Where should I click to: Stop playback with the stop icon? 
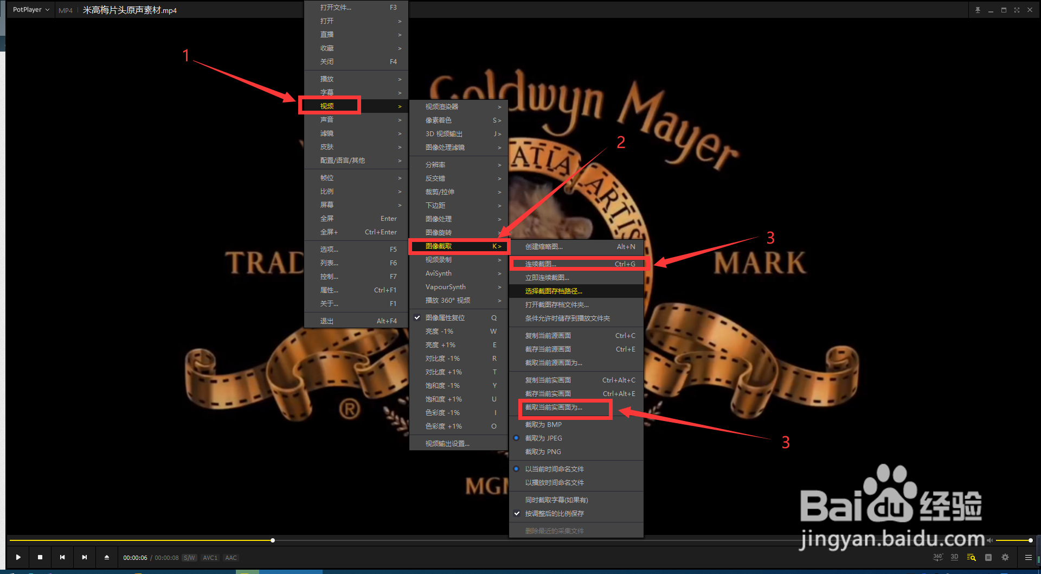click(40, 557)
